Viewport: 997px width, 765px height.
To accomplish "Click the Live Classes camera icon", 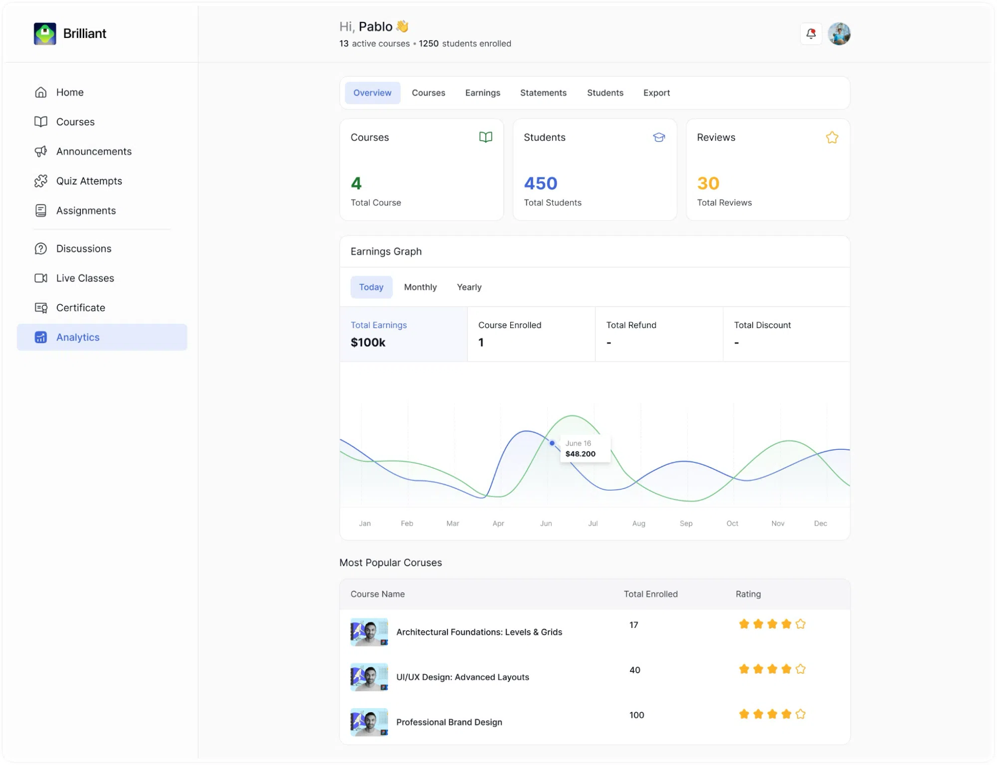I will [x=41, y=278].
